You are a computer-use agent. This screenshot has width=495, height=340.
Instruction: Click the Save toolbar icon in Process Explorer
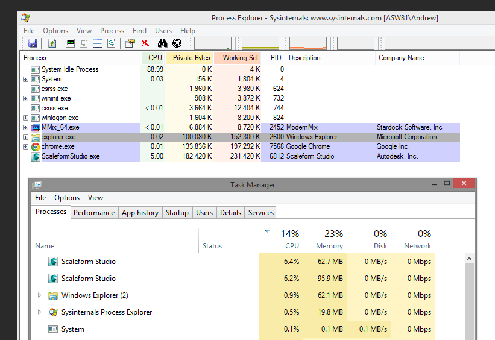tap(33, 43)
